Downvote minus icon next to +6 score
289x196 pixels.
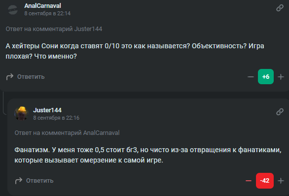tap(251, 77)
